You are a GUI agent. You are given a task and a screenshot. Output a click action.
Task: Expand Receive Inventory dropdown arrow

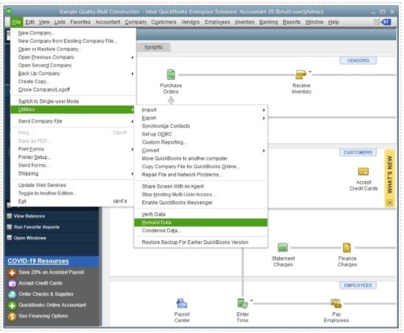click(310, 71)
